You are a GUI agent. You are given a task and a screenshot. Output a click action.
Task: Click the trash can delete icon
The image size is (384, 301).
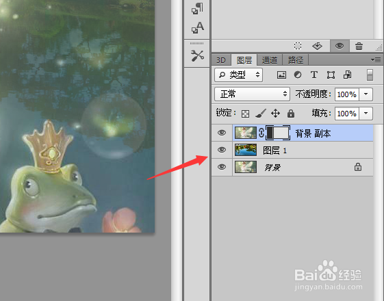pos(359,46)
